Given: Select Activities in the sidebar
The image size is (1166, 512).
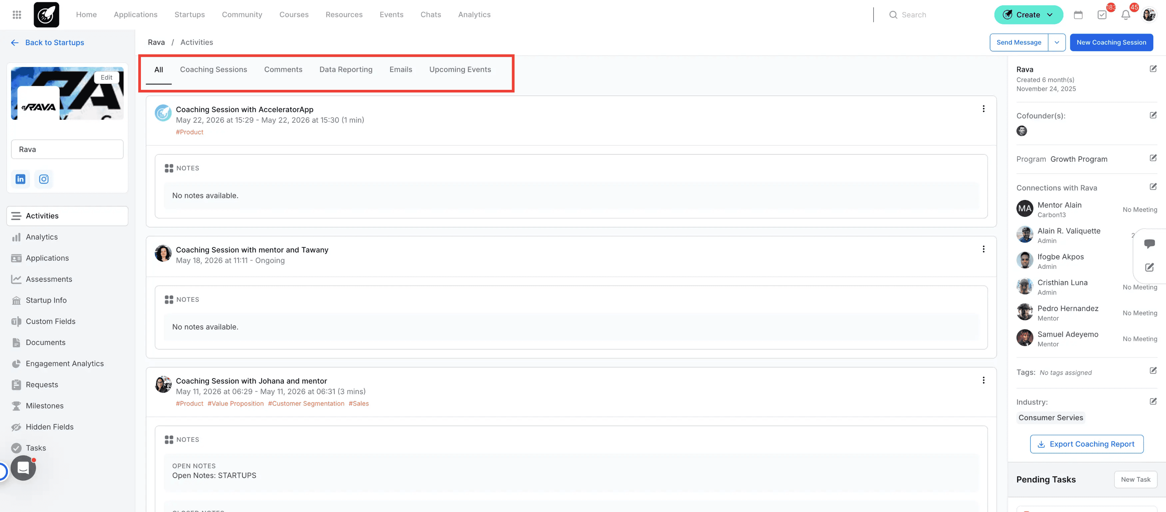Looking at the screenshot, I should (x=67, y=216).
